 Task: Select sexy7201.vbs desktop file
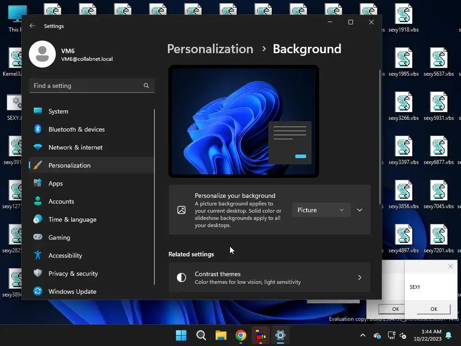pos(438,239)
